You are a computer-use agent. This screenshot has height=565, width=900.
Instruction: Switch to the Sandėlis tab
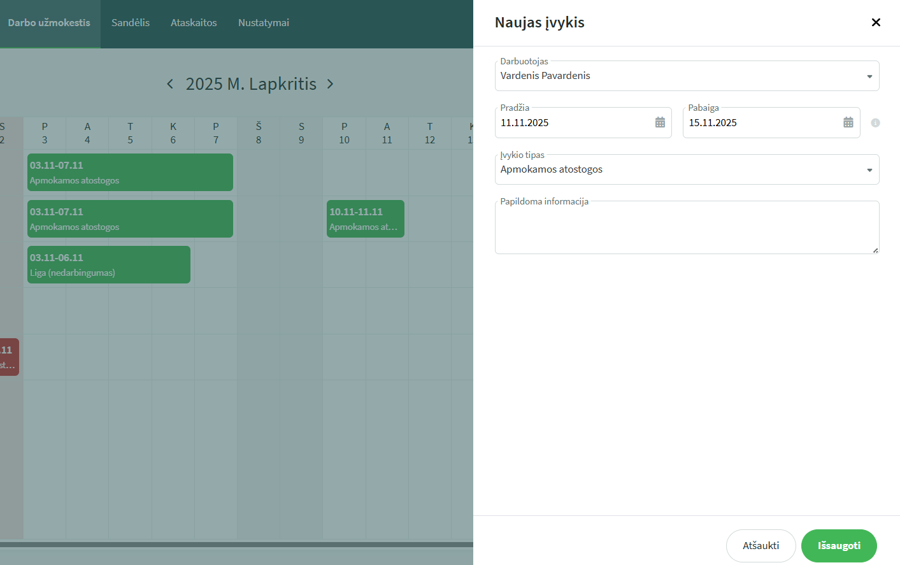(131, 23)
